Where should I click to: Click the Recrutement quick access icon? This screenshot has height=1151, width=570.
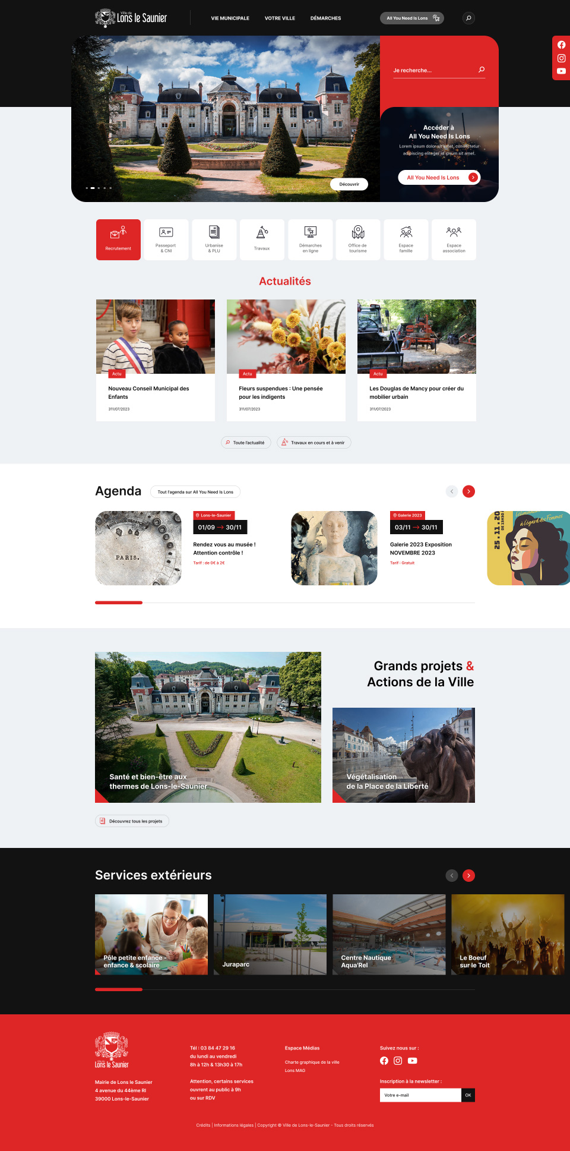[118, 239]
